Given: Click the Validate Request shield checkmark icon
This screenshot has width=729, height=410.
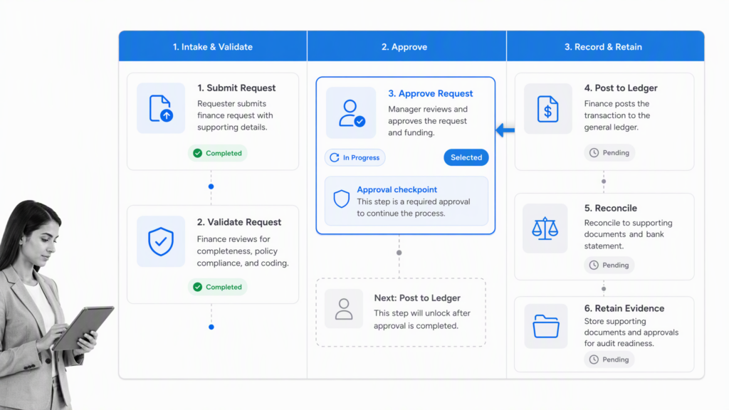Looking at the screenshot, I should [x=161, y=242].
